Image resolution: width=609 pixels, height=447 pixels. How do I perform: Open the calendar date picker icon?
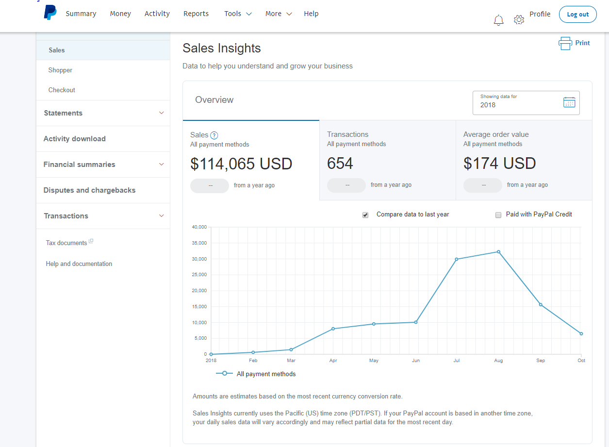[x=569, y=102]
